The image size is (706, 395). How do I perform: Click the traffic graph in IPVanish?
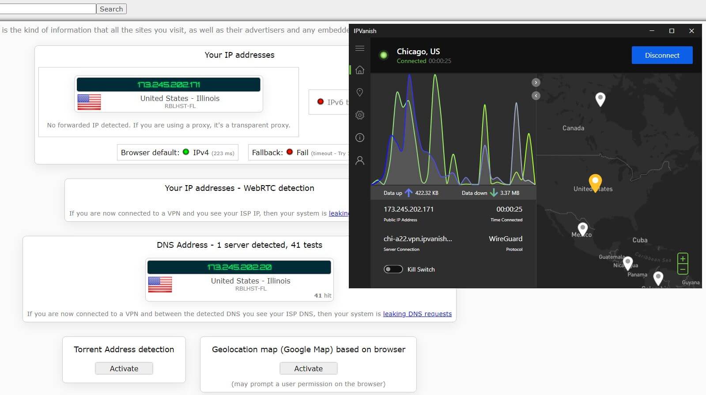453,129
